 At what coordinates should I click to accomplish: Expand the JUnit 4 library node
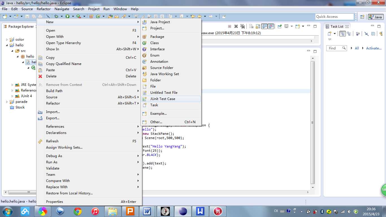(12, 96)
